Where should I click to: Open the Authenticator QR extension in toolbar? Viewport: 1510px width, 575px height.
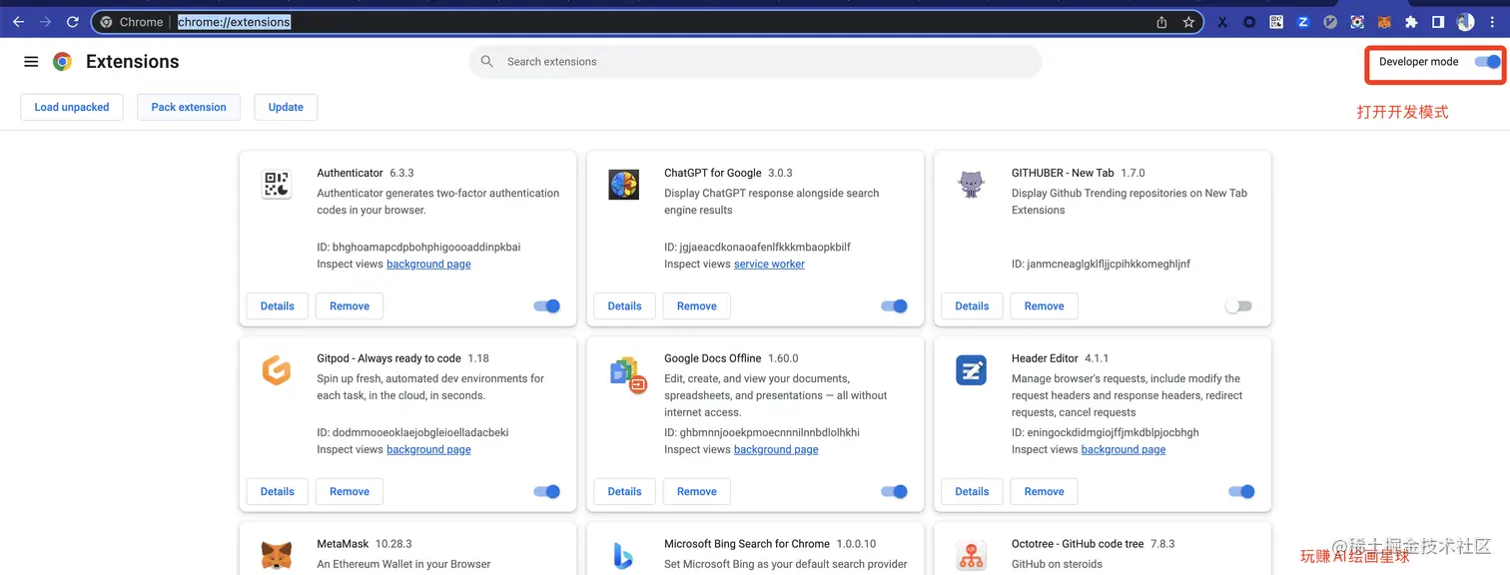[1276, 22]
